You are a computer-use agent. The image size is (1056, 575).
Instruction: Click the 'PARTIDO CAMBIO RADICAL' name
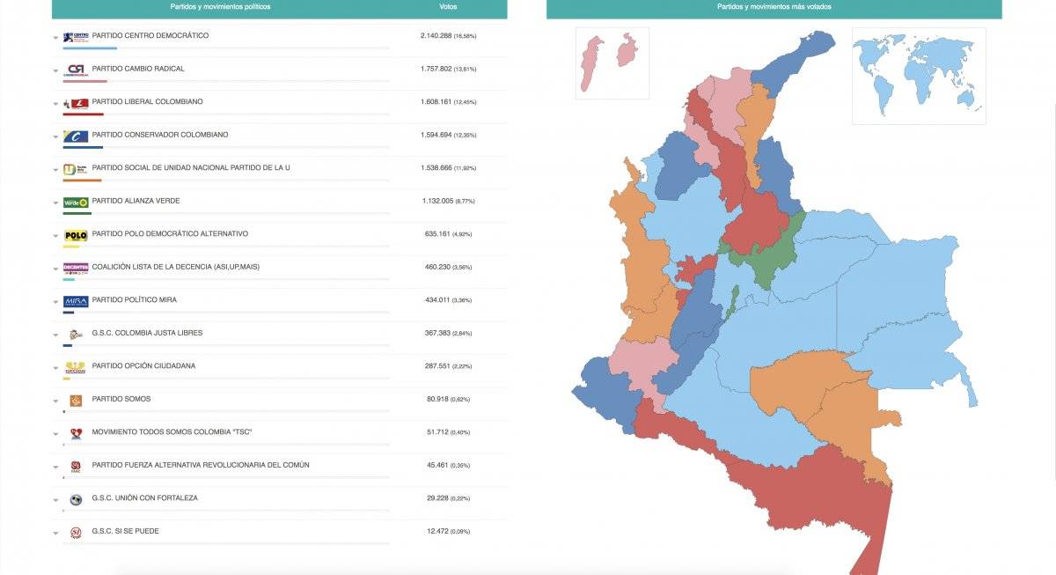(138, 69)
